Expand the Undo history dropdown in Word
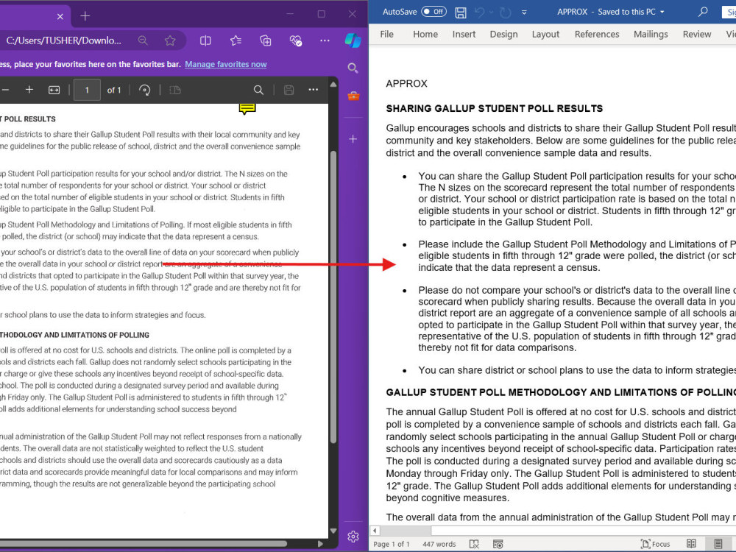The width and height of the screenshot is (736, 552). point(491,13)
